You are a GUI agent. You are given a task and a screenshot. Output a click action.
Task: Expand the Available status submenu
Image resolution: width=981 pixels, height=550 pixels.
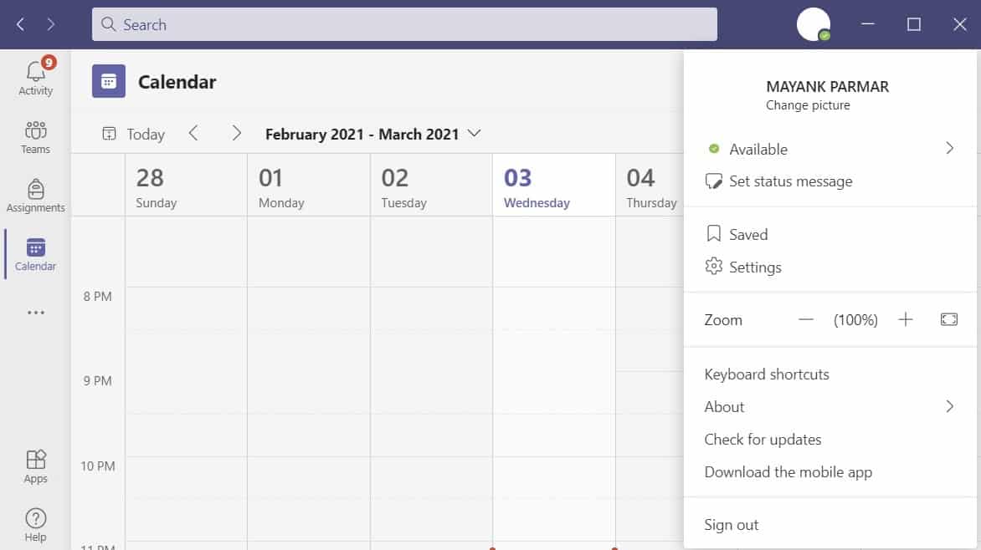949,149
